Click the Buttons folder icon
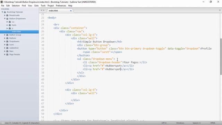This screenshot has width=222, height=125. [x=7, y=38]
